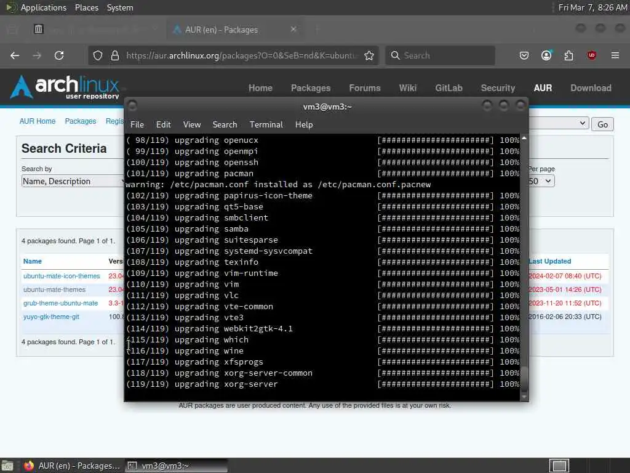Expand the Per page 50 dropdown

(x=541, y=181)
